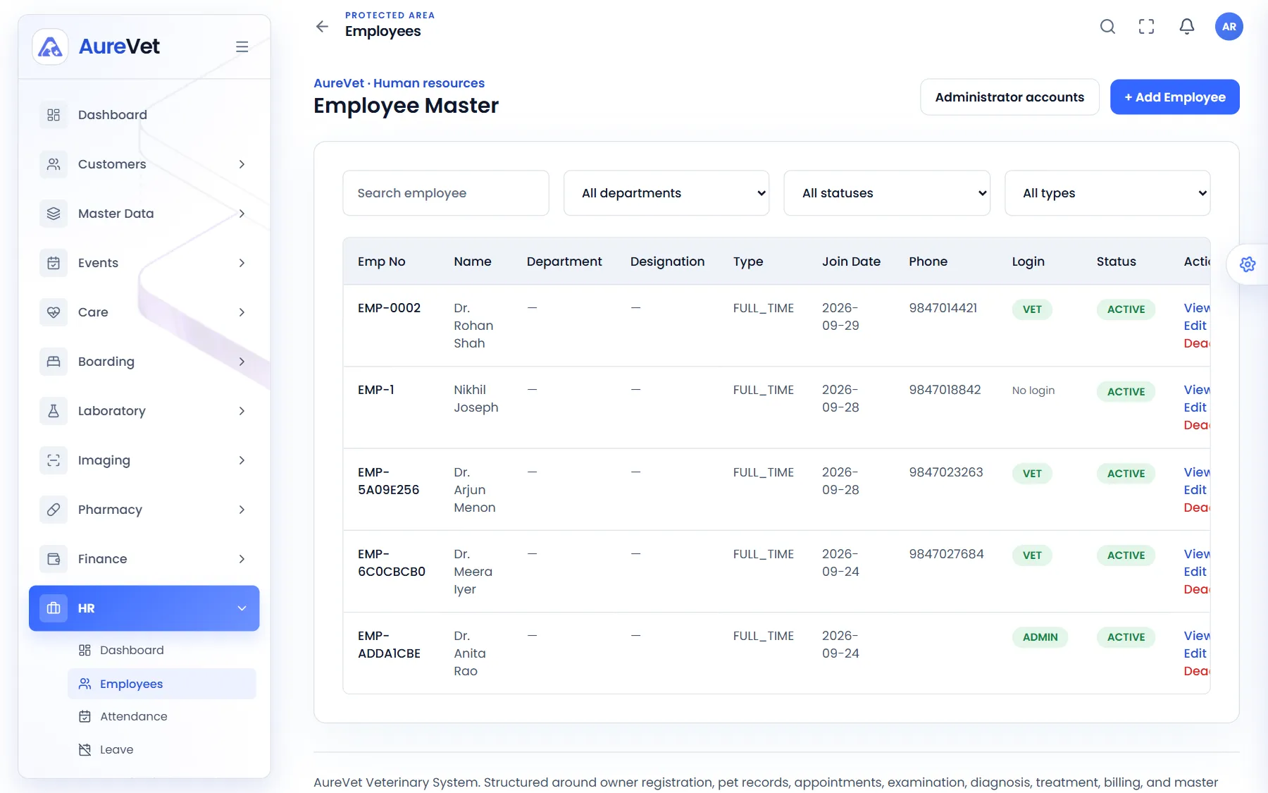Click the Laboratory flask icon
Viewport: 1268px width, 793px height.
click(54, 411)
